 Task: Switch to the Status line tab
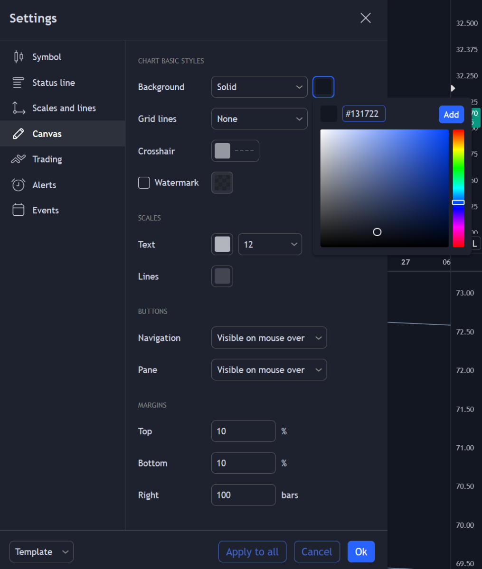62,83
